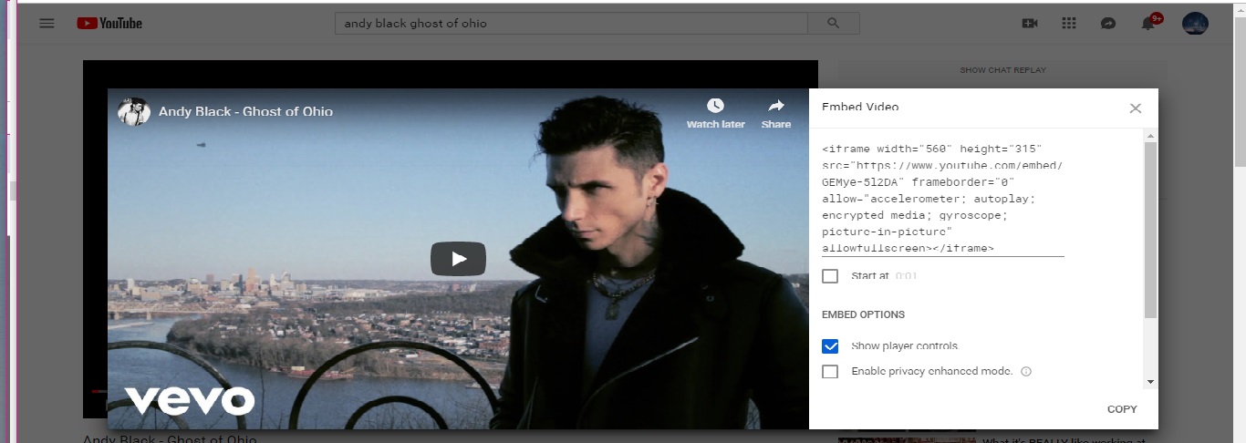The width and height of the screenshot is (1246, 443).
Task: Play the embedded video preview
Action: 458,259
